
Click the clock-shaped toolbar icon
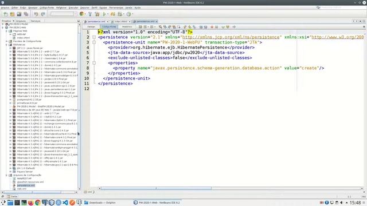click(x=128, y=14)
